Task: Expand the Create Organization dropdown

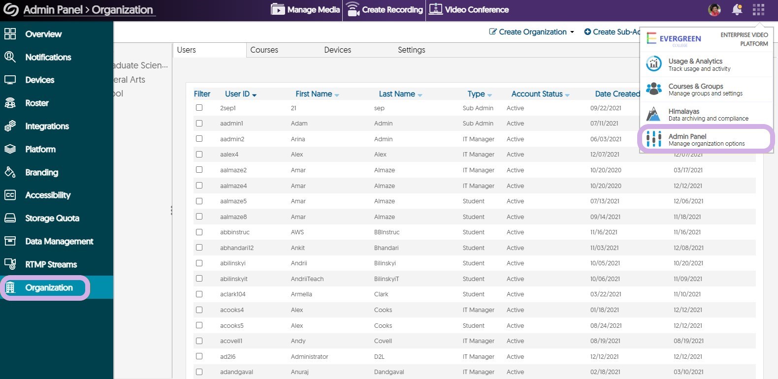Action: pos(572,32)
